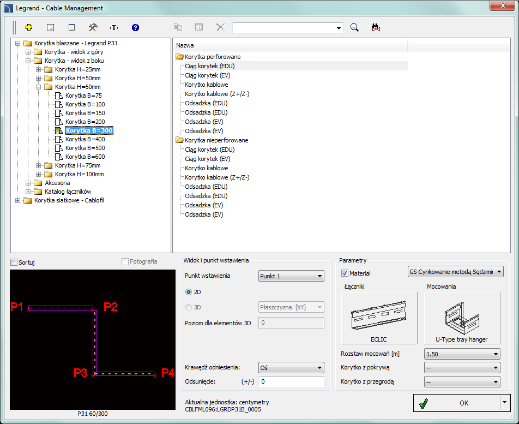Select the Korytka B=300 tree item

click(89, 130)
